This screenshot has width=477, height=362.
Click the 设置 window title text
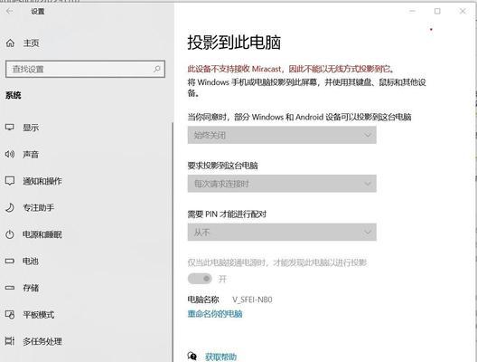(x=38, y=12)
